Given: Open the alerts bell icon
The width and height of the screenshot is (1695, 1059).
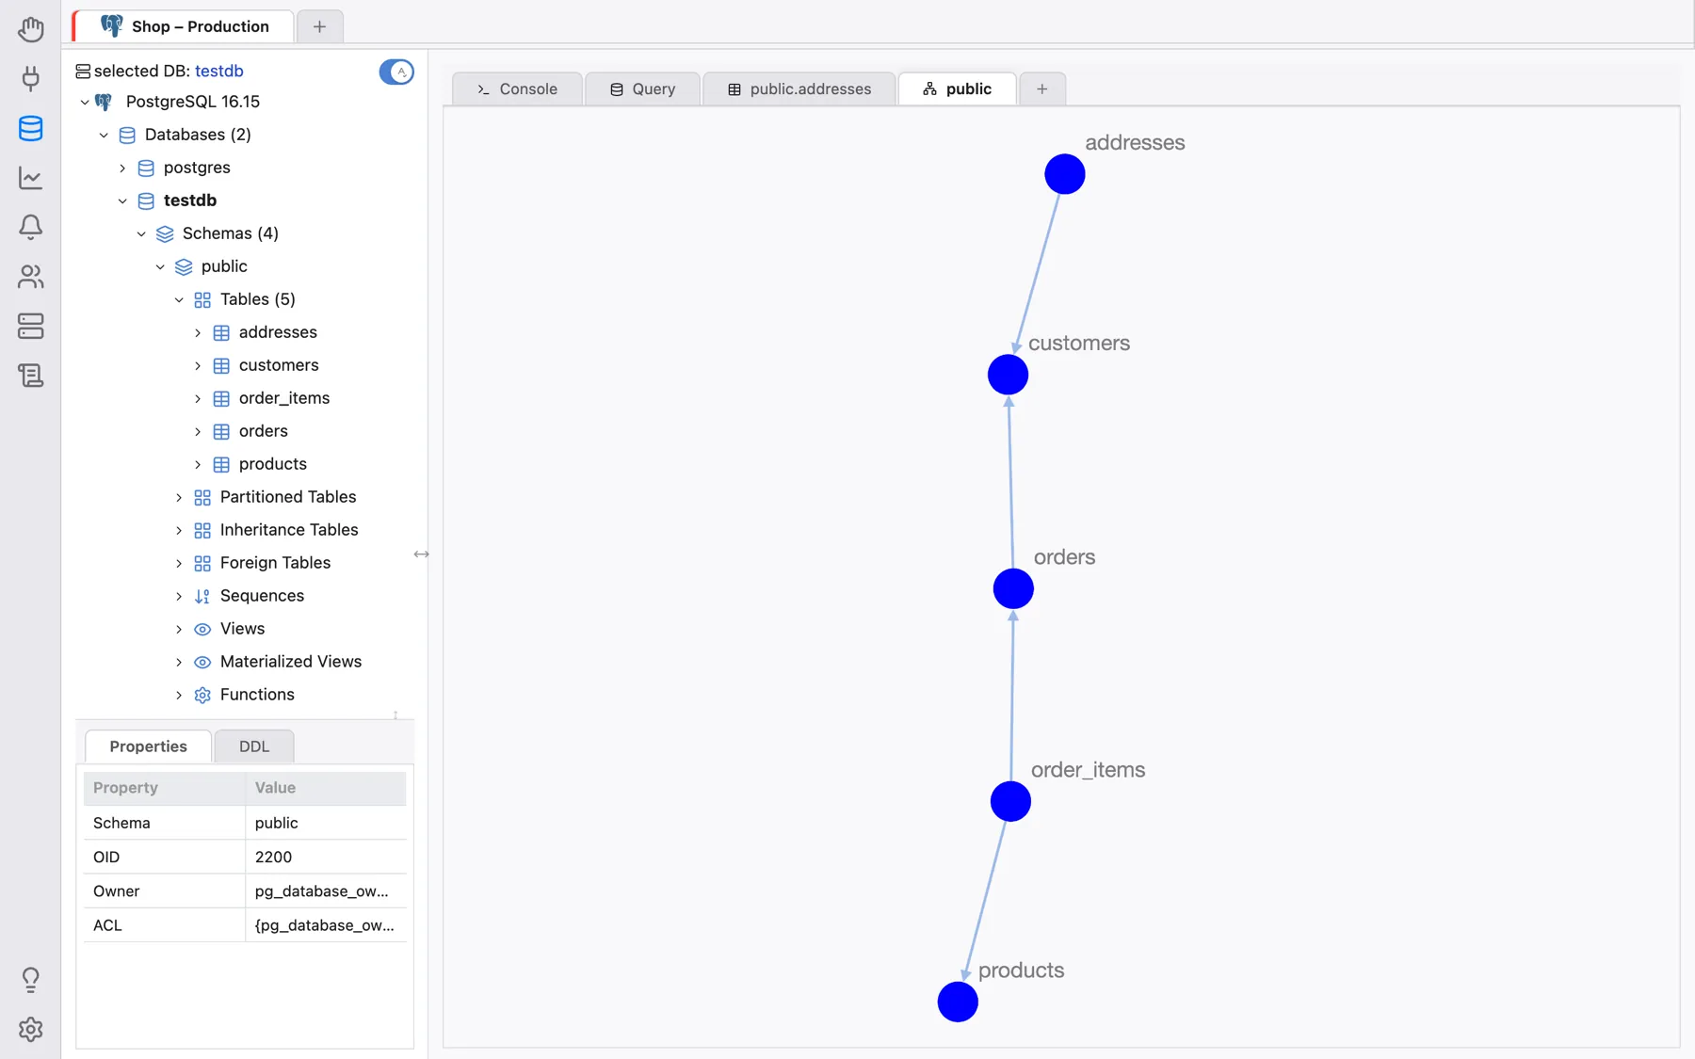Looking at the screenshot, I should (30, 227).
